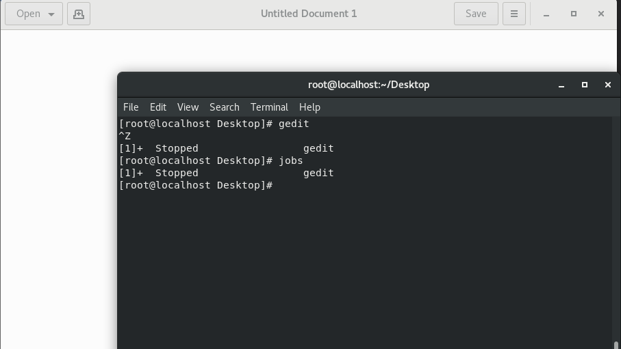621x349 pixels.
Task: Open the terminal File menu
Action: [x=131, y=107]
